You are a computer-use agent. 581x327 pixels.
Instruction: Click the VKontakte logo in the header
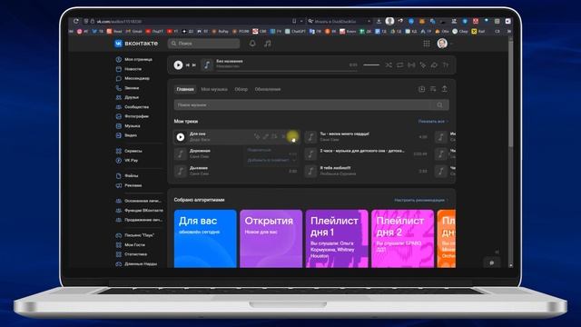136,44
